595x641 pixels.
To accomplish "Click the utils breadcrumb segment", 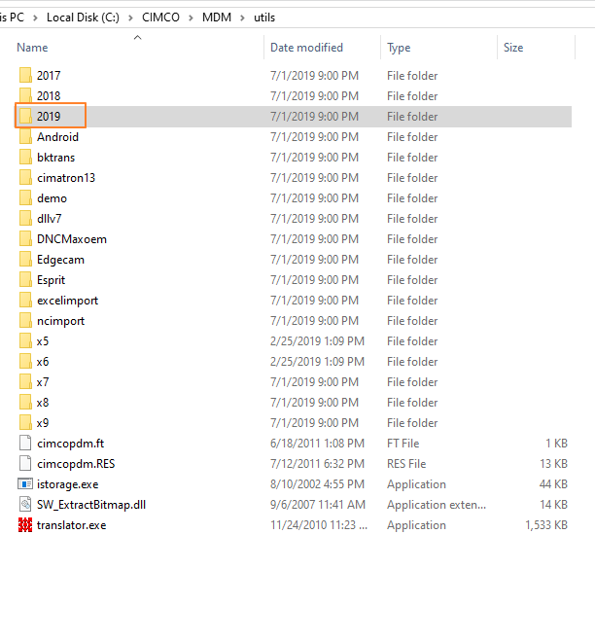I will pos(264,18).
